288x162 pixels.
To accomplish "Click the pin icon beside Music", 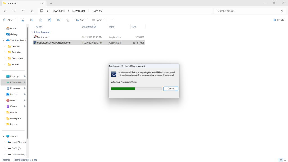I will pos(24,100).
